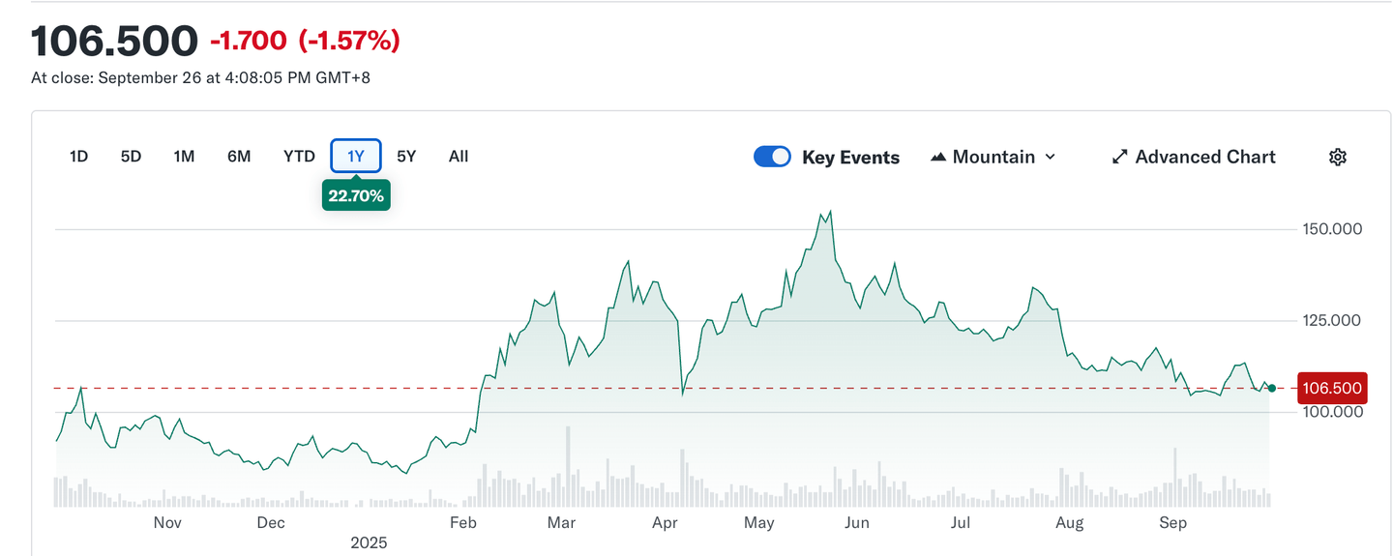Screen dimensions: 1393x556
Task: Toggle the Key Events switch off
Action: pyautogui.click(x=772, y=157)
